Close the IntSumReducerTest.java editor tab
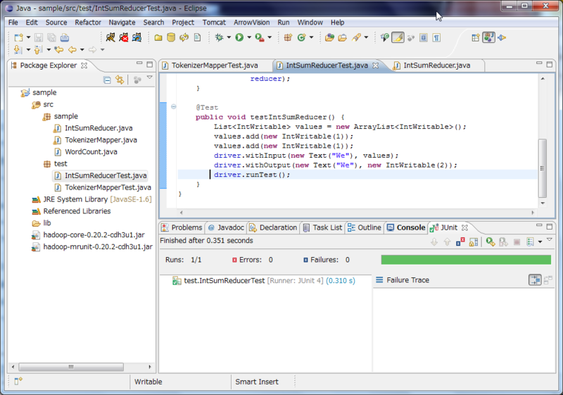563x395 pixels. [375, 65]
